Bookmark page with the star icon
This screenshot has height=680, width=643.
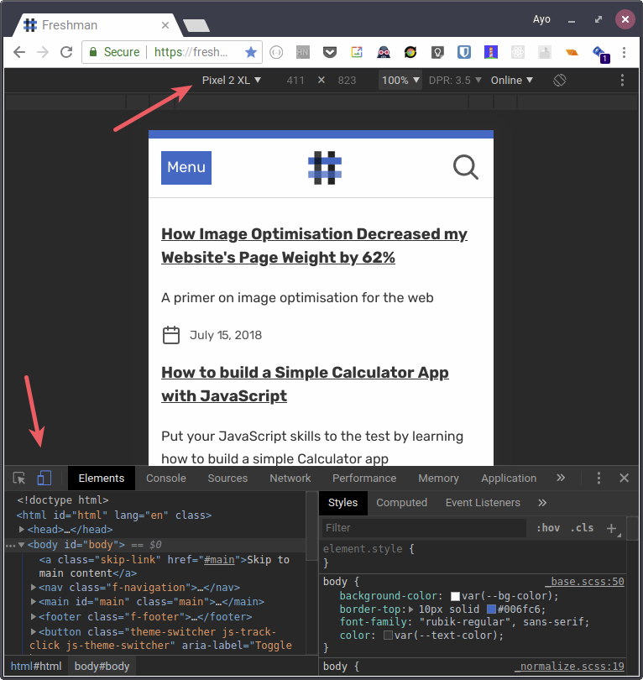[x=250, y=52]
